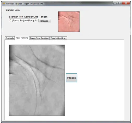Click the window title text

[25, 4]
